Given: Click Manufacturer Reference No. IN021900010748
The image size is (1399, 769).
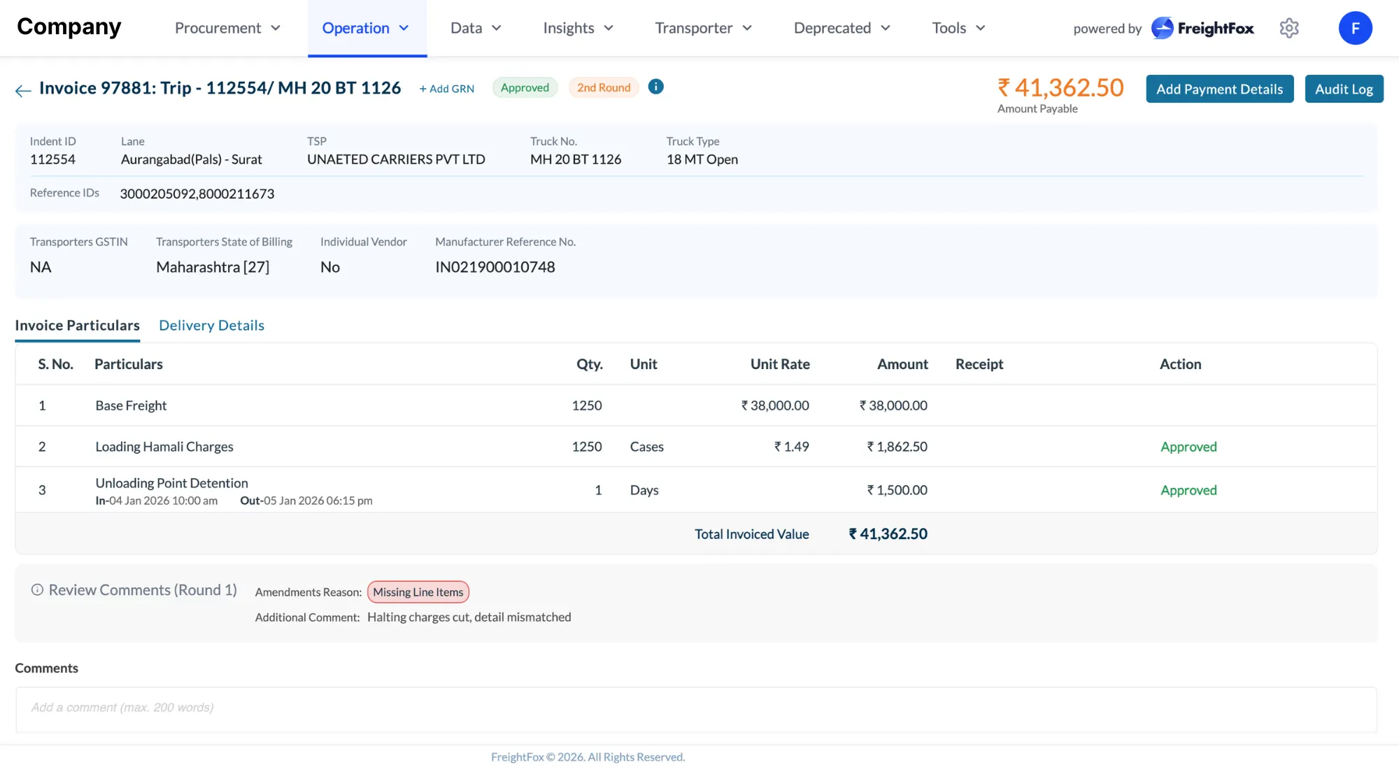Looking at the screenshot, I should coord(495,267).
